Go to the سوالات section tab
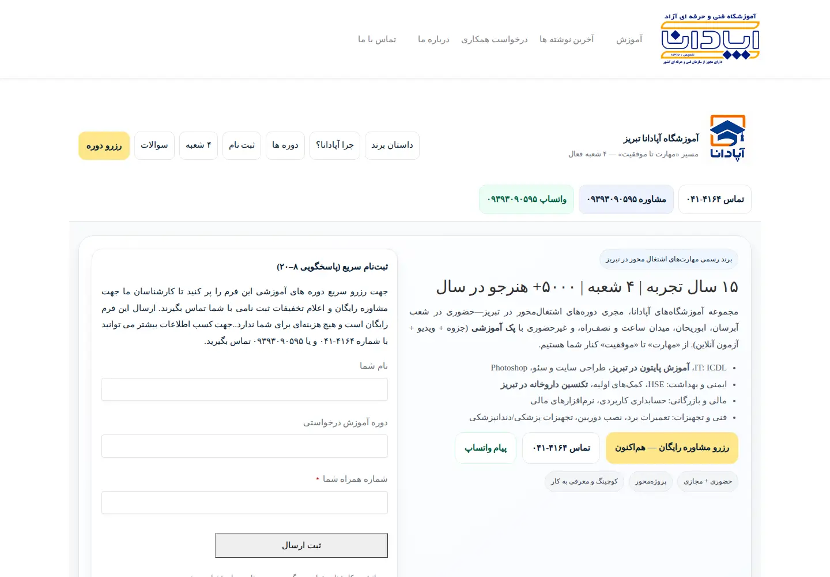 pos(154,145)
